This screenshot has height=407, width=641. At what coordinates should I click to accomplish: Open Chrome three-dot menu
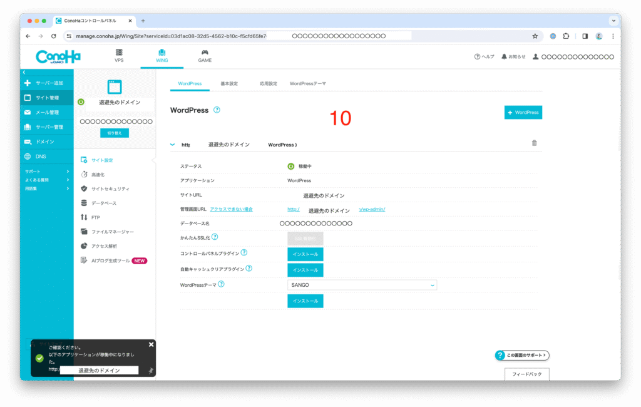(x=613, y=36)
